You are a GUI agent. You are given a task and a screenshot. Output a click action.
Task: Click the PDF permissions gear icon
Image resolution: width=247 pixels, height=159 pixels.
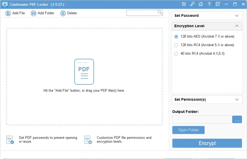tap(88, 139)
